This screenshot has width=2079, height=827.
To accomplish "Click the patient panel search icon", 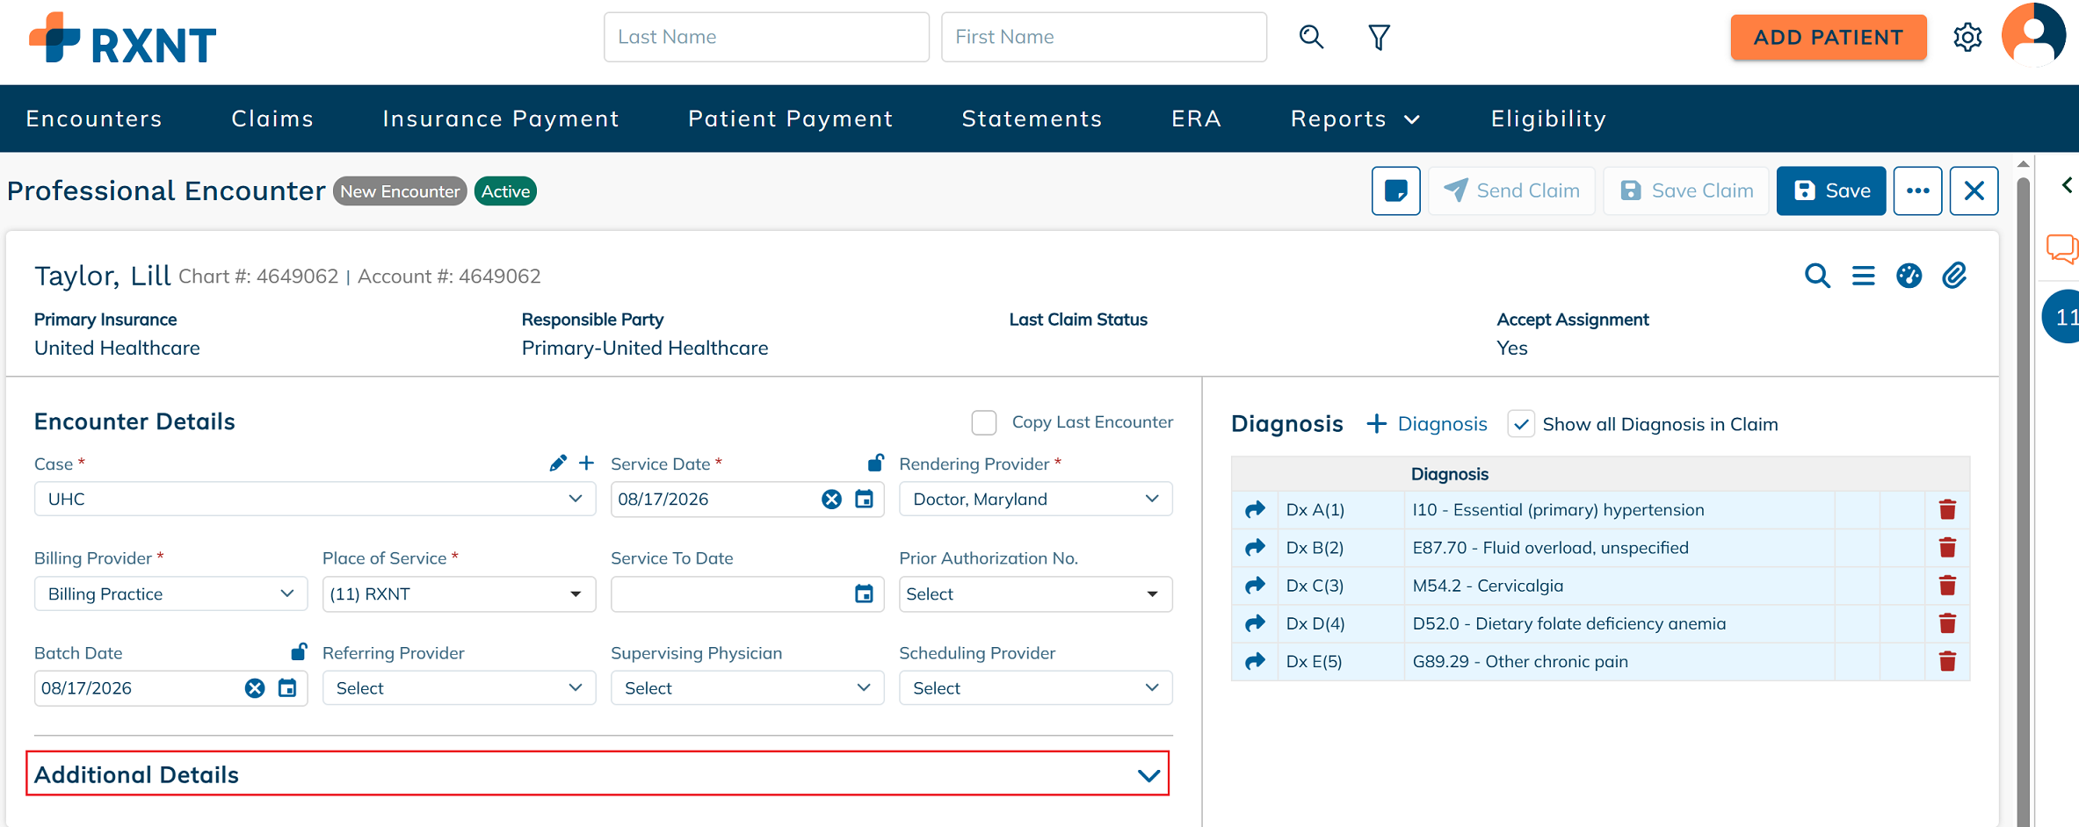I will pyautogui.click(x=1817, y=276).
